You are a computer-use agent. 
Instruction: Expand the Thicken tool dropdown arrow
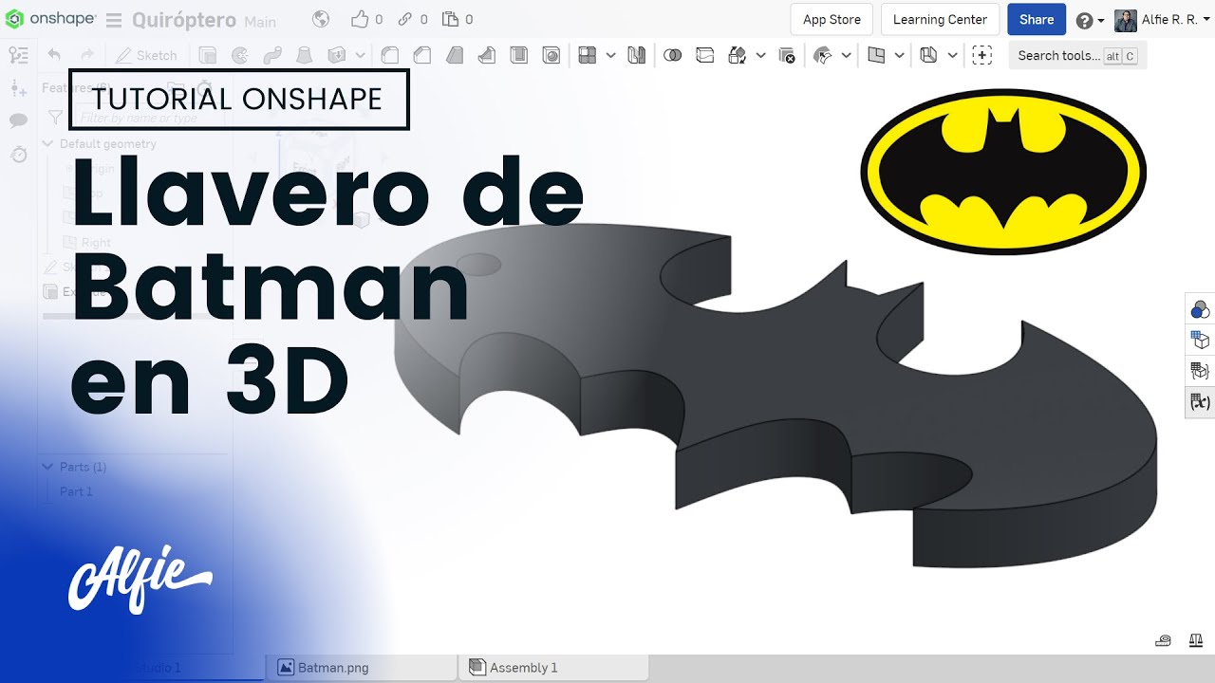click(x=360, y=55)
